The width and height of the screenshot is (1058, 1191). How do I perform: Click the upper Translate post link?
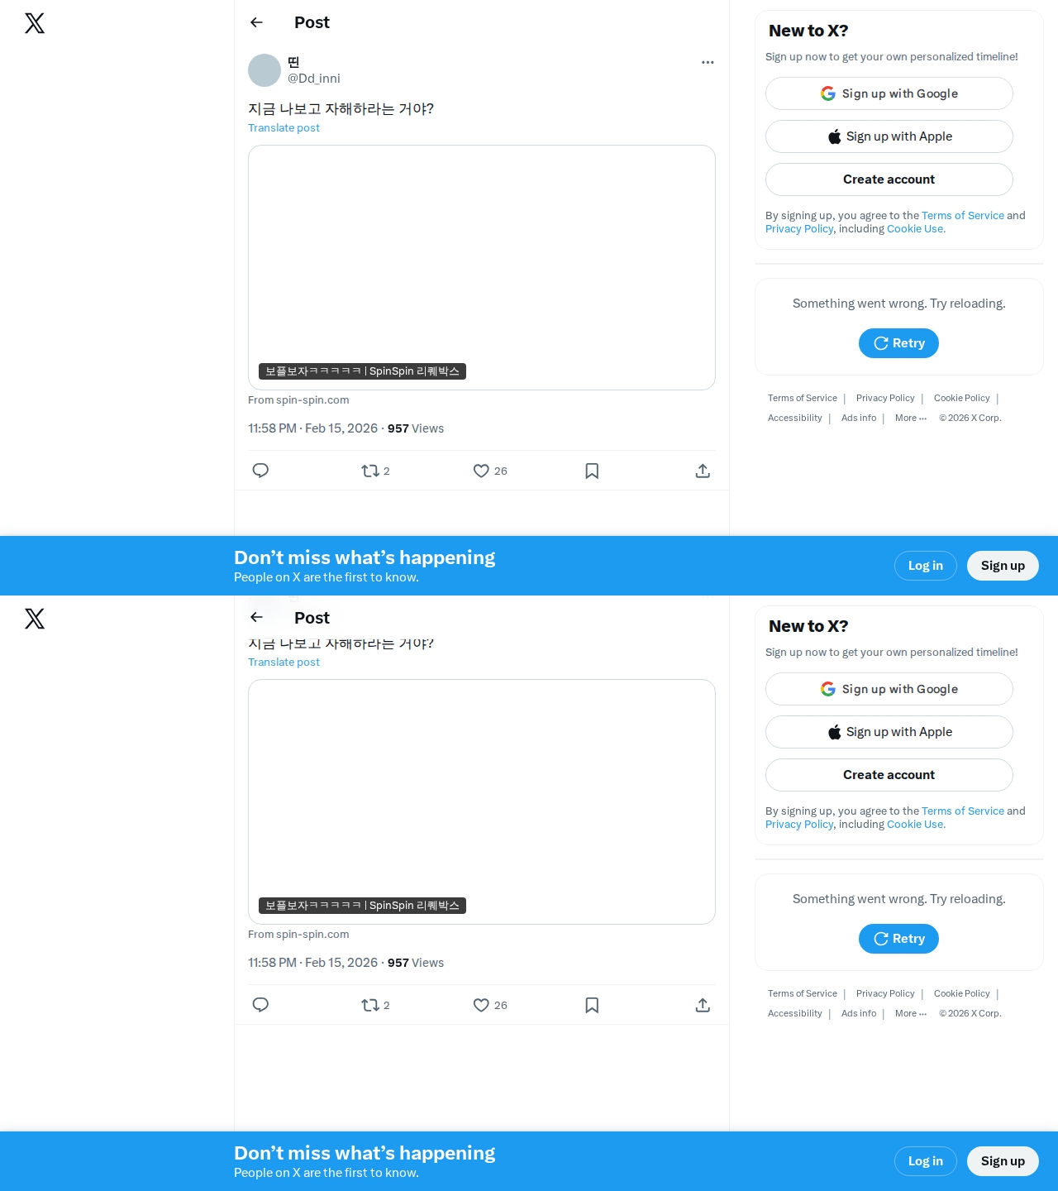pos(284,127)
